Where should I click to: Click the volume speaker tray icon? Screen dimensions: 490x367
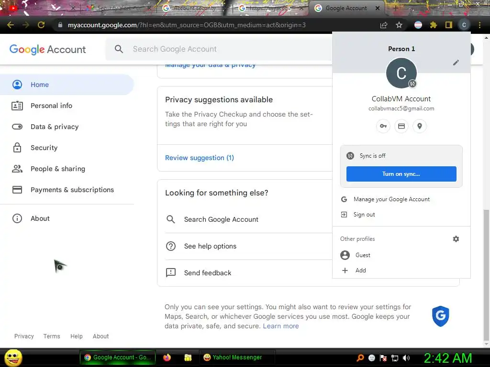(x=406, y=358)
